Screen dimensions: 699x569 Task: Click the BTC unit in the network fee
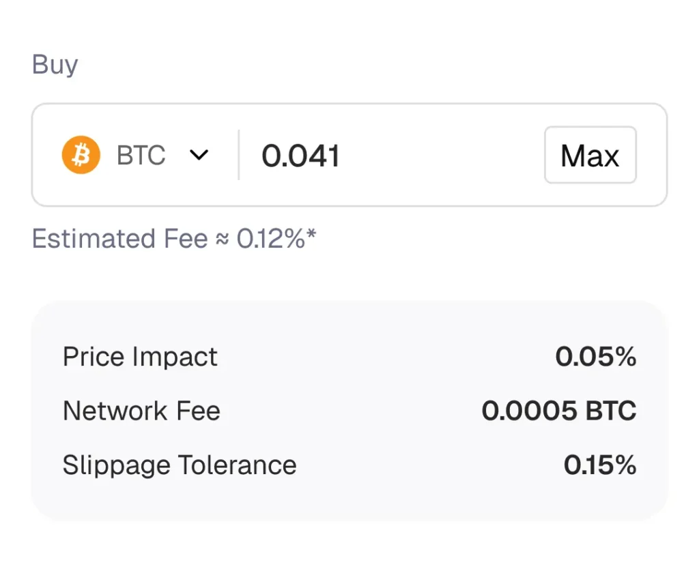coord(611,411)
